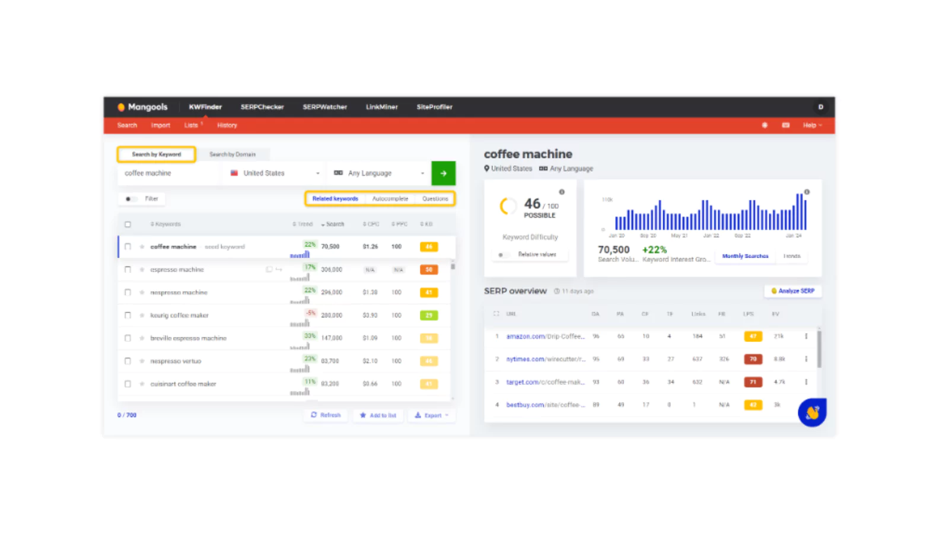Check the cuisinart coffee maker row checkbox
949x534 pixels.
tap(128, 384)
